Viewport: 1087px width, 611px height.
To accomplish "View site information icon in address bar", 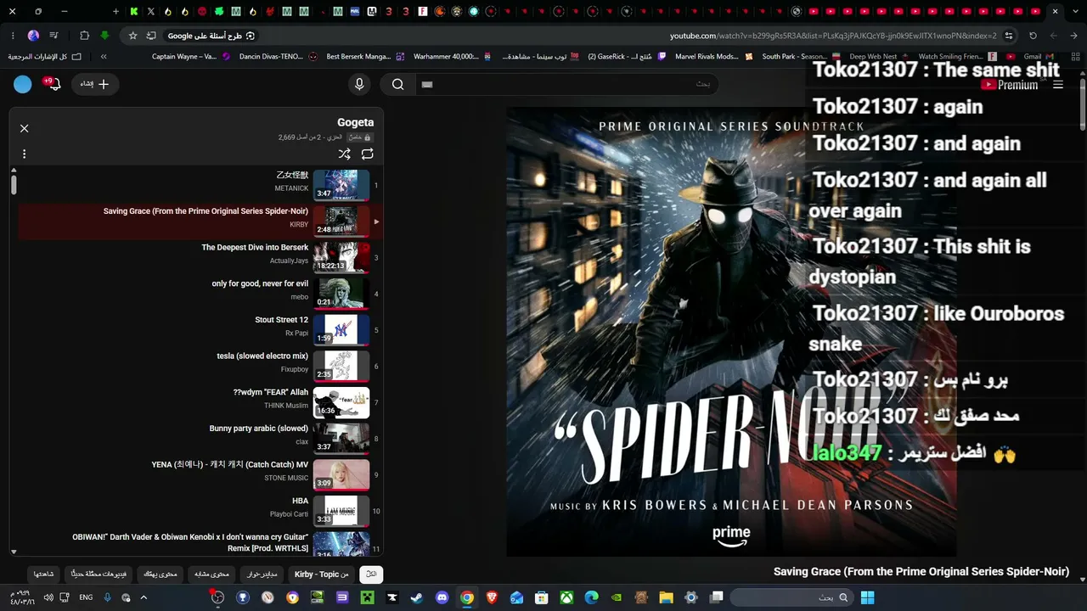I will click(x=1009, y=36).
